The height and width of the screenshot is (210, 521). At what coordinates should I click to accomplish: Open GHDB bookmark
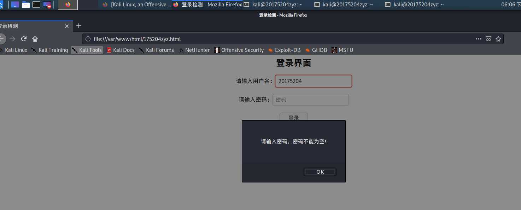click(316, 50)
